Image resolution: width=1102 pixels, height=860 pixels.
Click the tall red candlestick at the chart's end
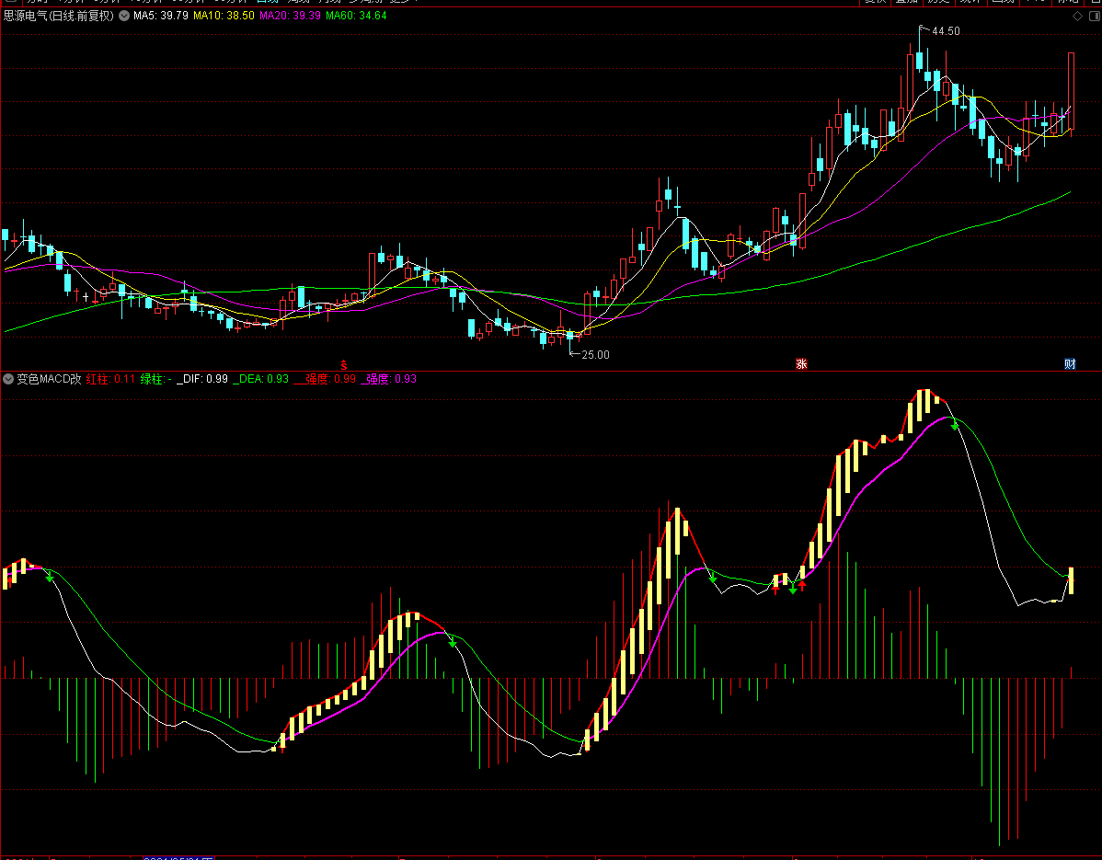point(1071,91)
